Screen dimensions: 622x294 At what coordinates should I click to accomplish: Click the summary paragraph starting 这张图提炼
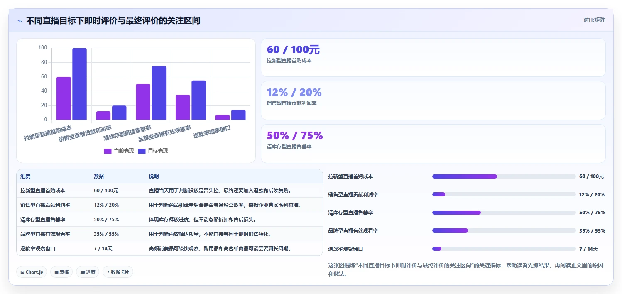point(465,269)
